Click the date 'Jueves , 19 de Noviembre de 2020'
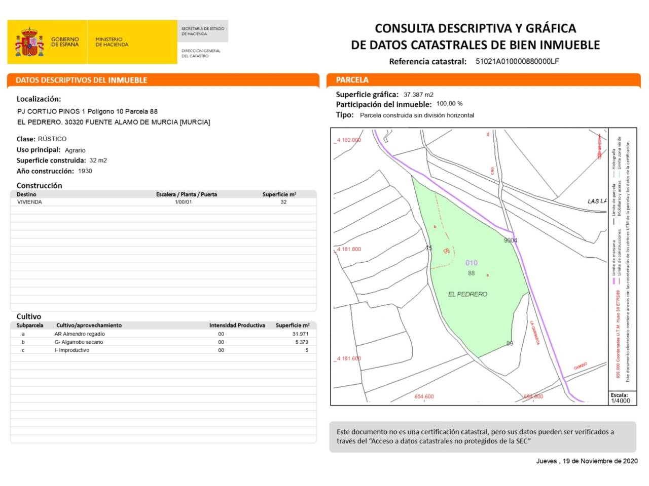This screenshot has height=486, width=649. point(587,461)
